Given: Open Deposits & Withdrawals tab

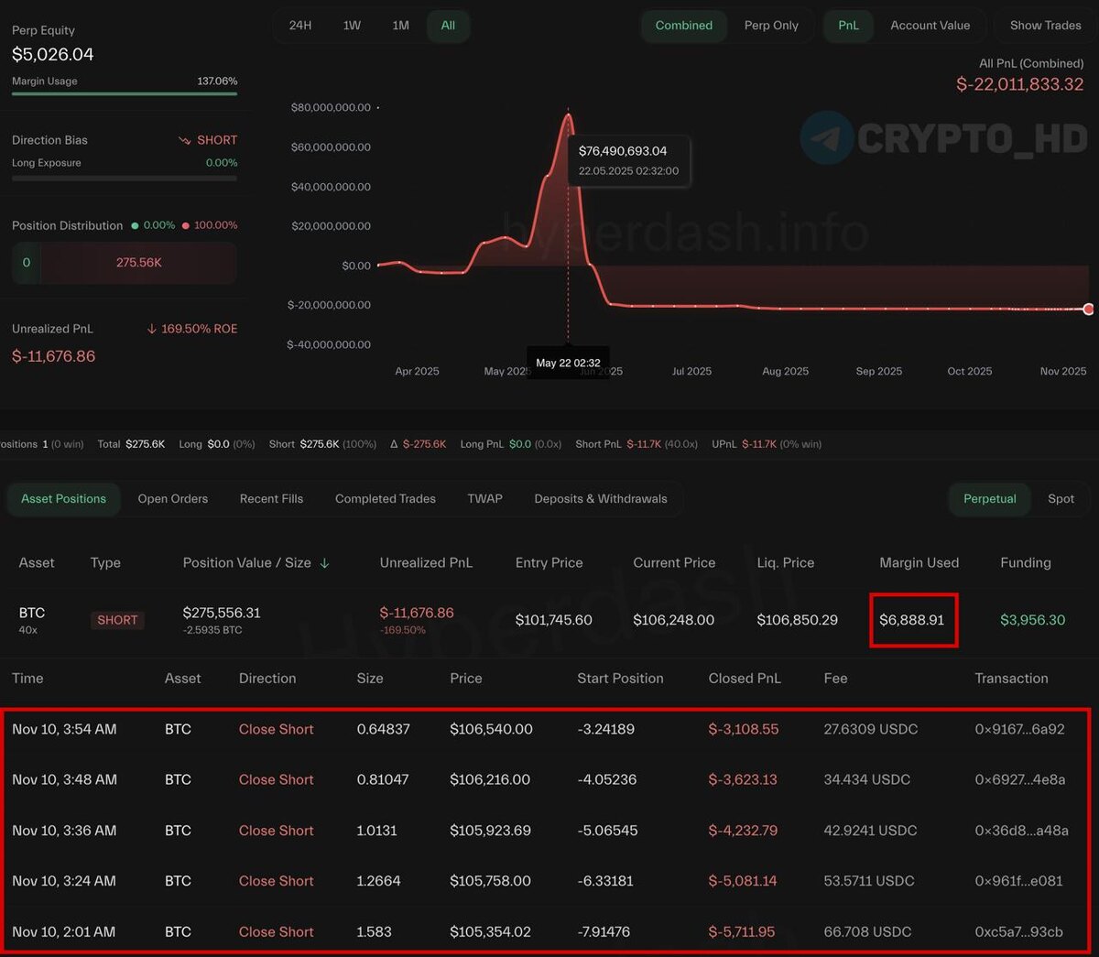Looking at the screenshot, I should coord(601,499).
